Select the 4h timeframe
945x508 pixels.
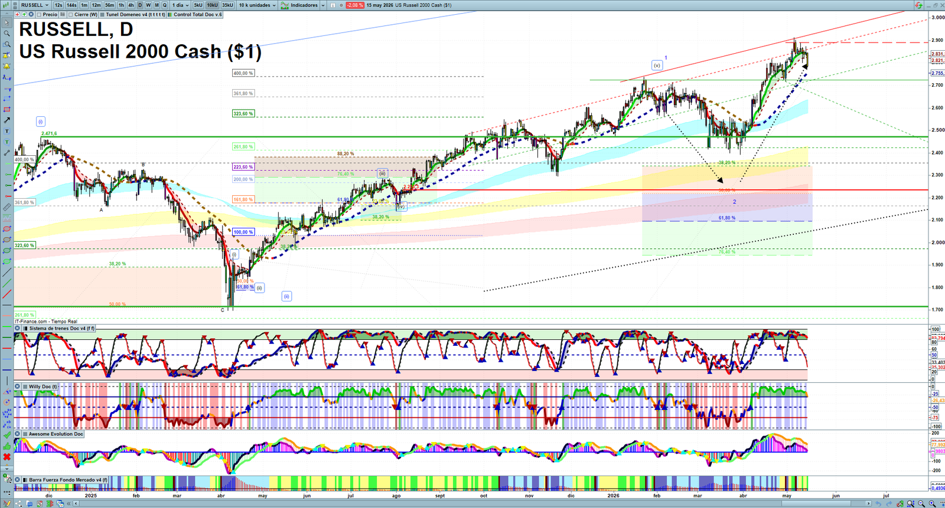coord(131,5)
